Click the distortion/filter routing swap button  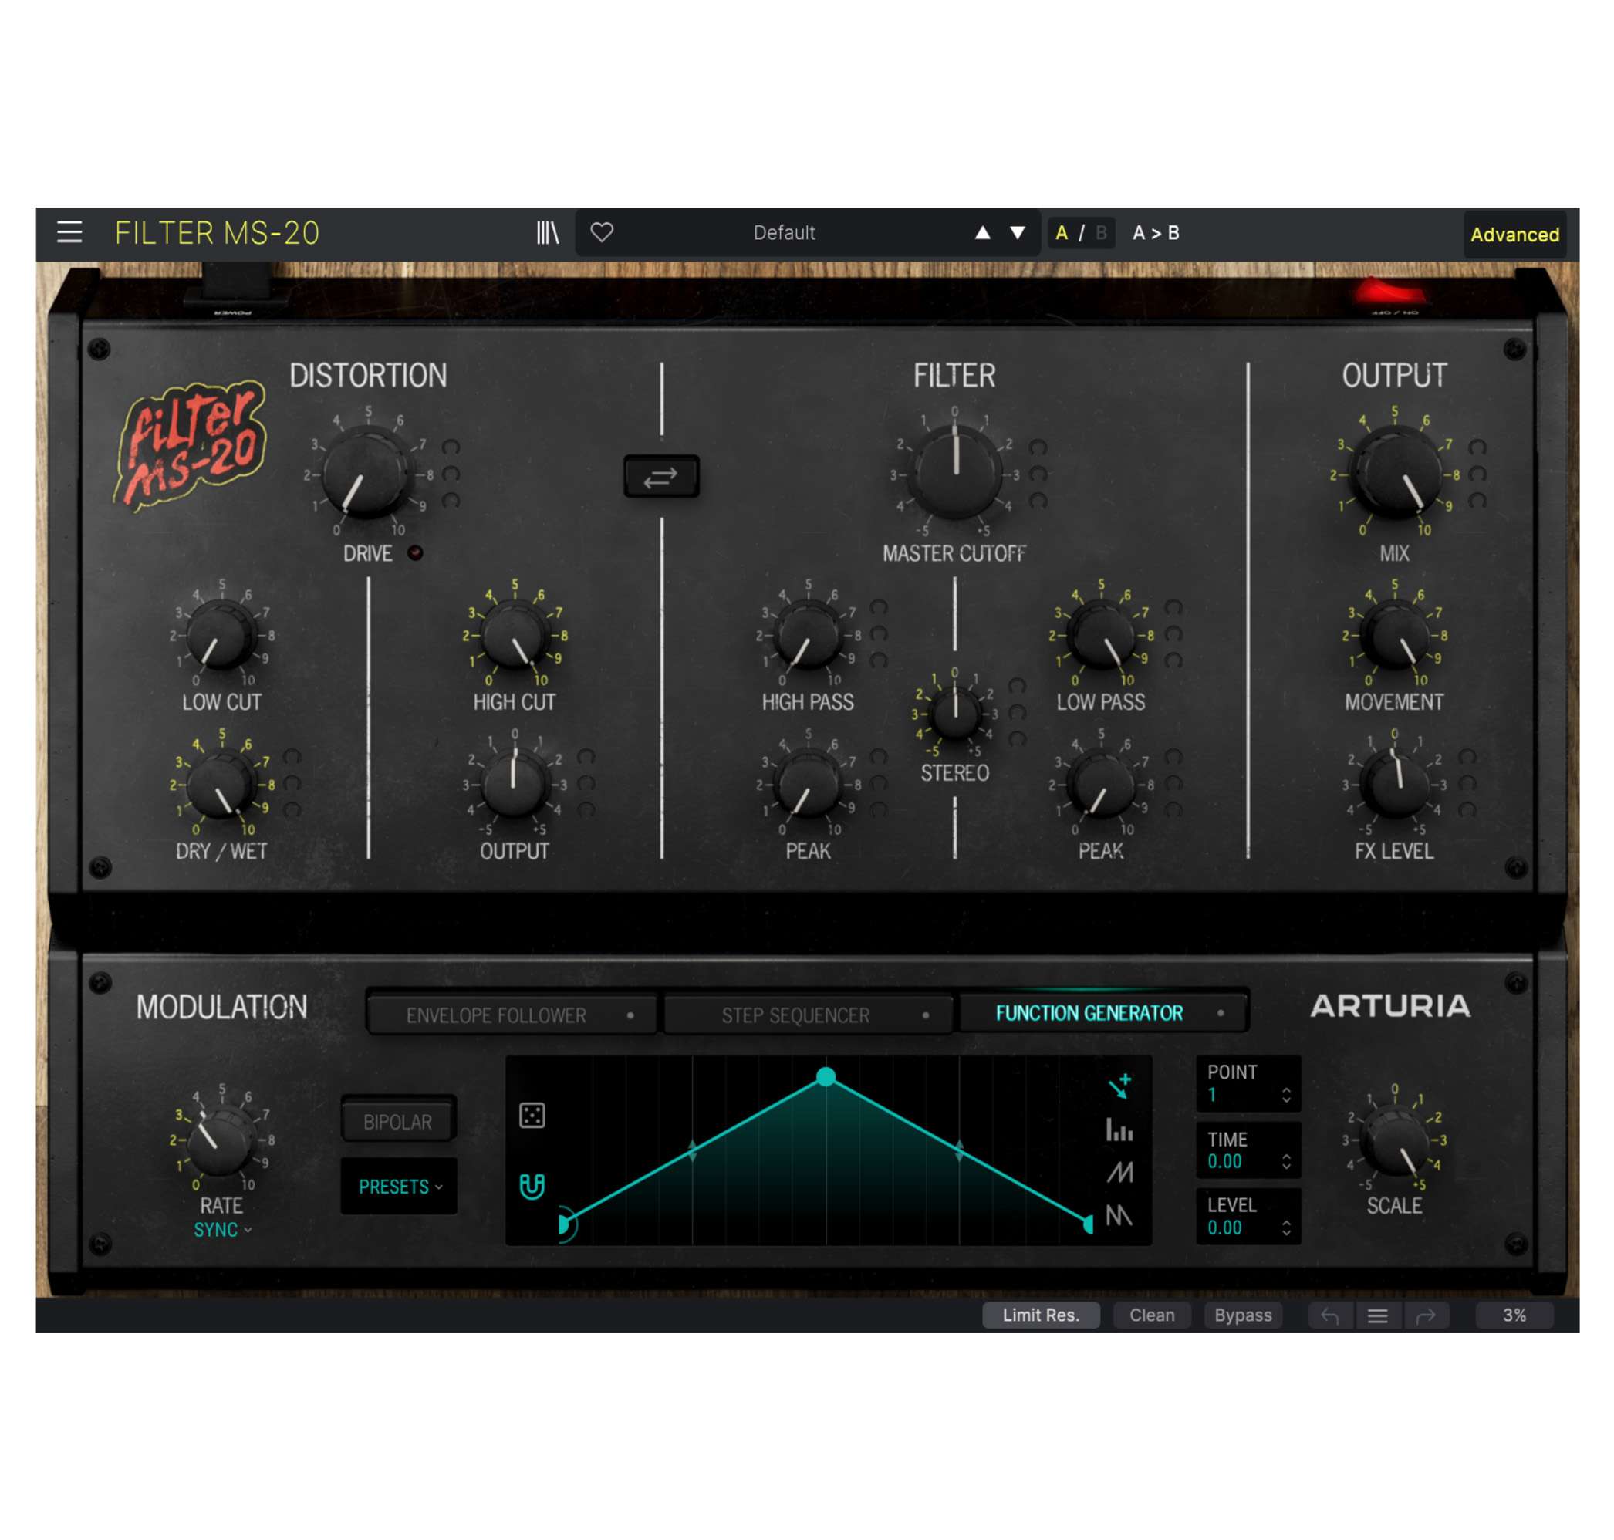pos(661,476)
